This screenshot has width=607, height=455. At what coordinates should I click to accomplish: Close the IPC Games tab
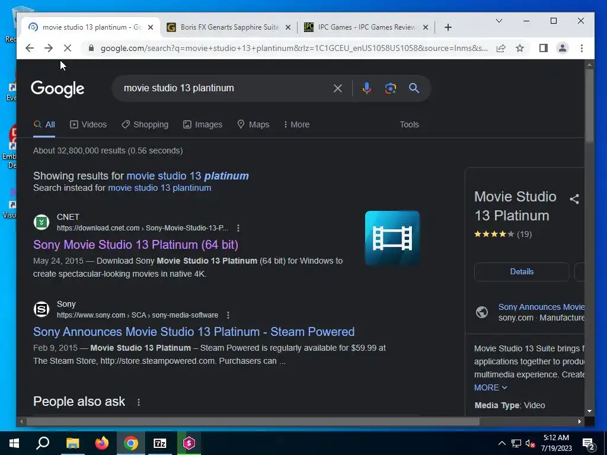426,27
